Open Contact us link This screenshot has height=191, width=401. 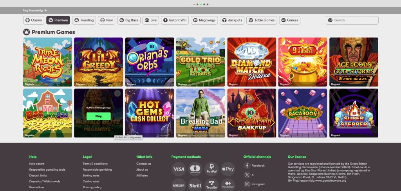(x=144, y=164)
